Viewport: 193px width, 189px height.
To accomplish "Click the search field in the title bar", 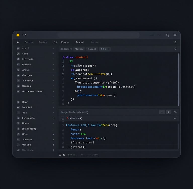I will click(x=99, y=35).
